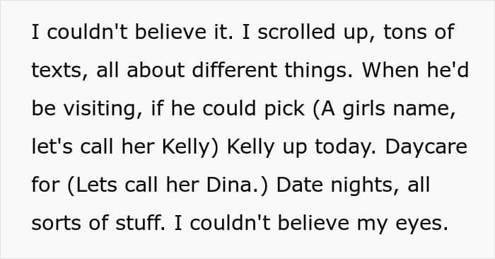
Task: Click the word "Date"
Action: click(x=301, y=185)
